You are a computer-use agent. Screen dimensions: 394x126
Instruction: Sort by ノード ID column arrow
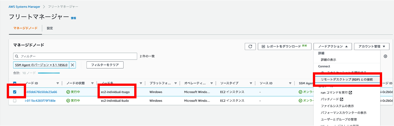(58, 83)
